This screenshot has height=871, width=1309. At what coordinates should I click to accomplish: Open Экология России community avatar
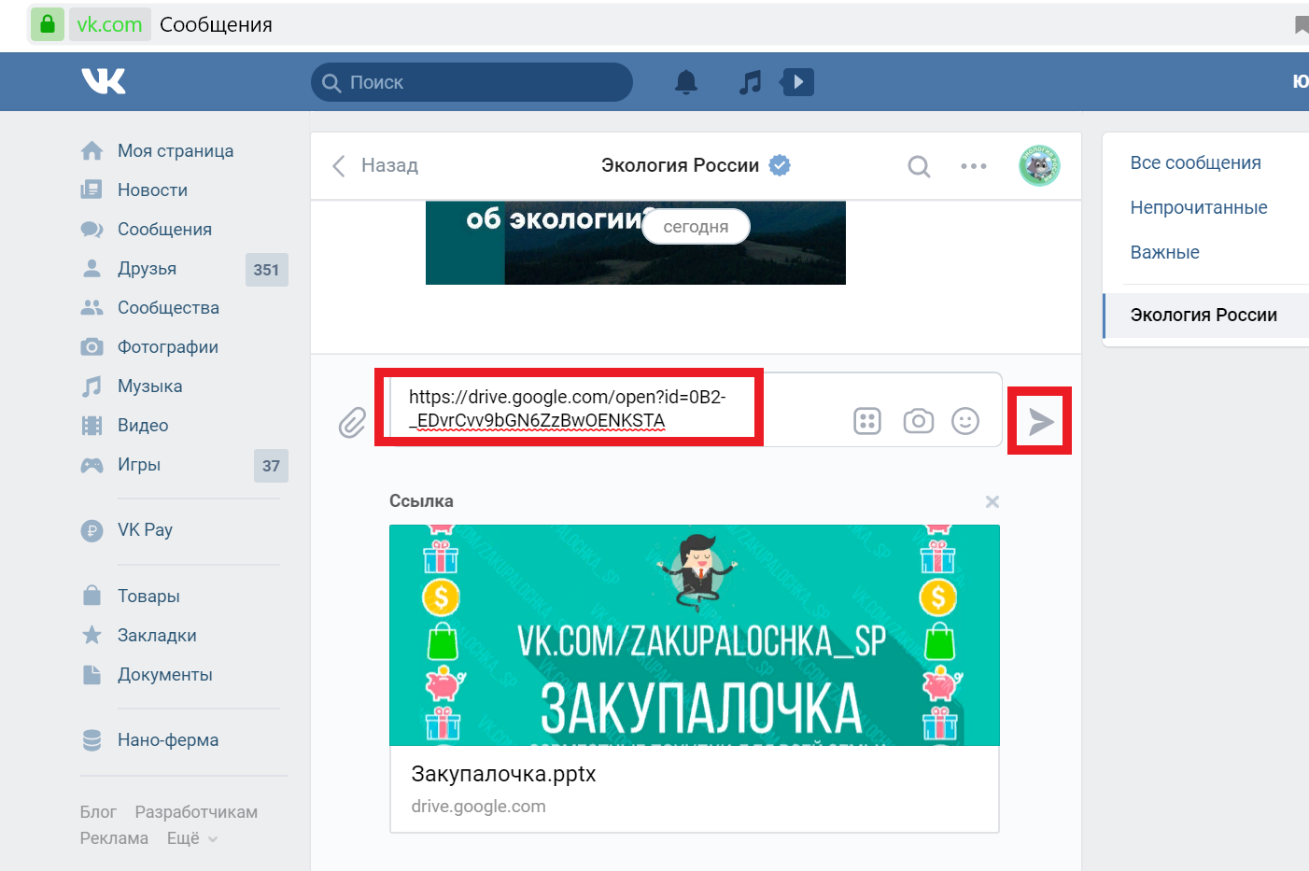point(1039,166)
